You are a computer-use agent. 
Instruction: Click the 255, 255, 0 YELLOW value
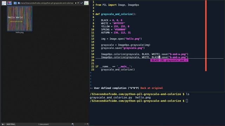[121, 27]
